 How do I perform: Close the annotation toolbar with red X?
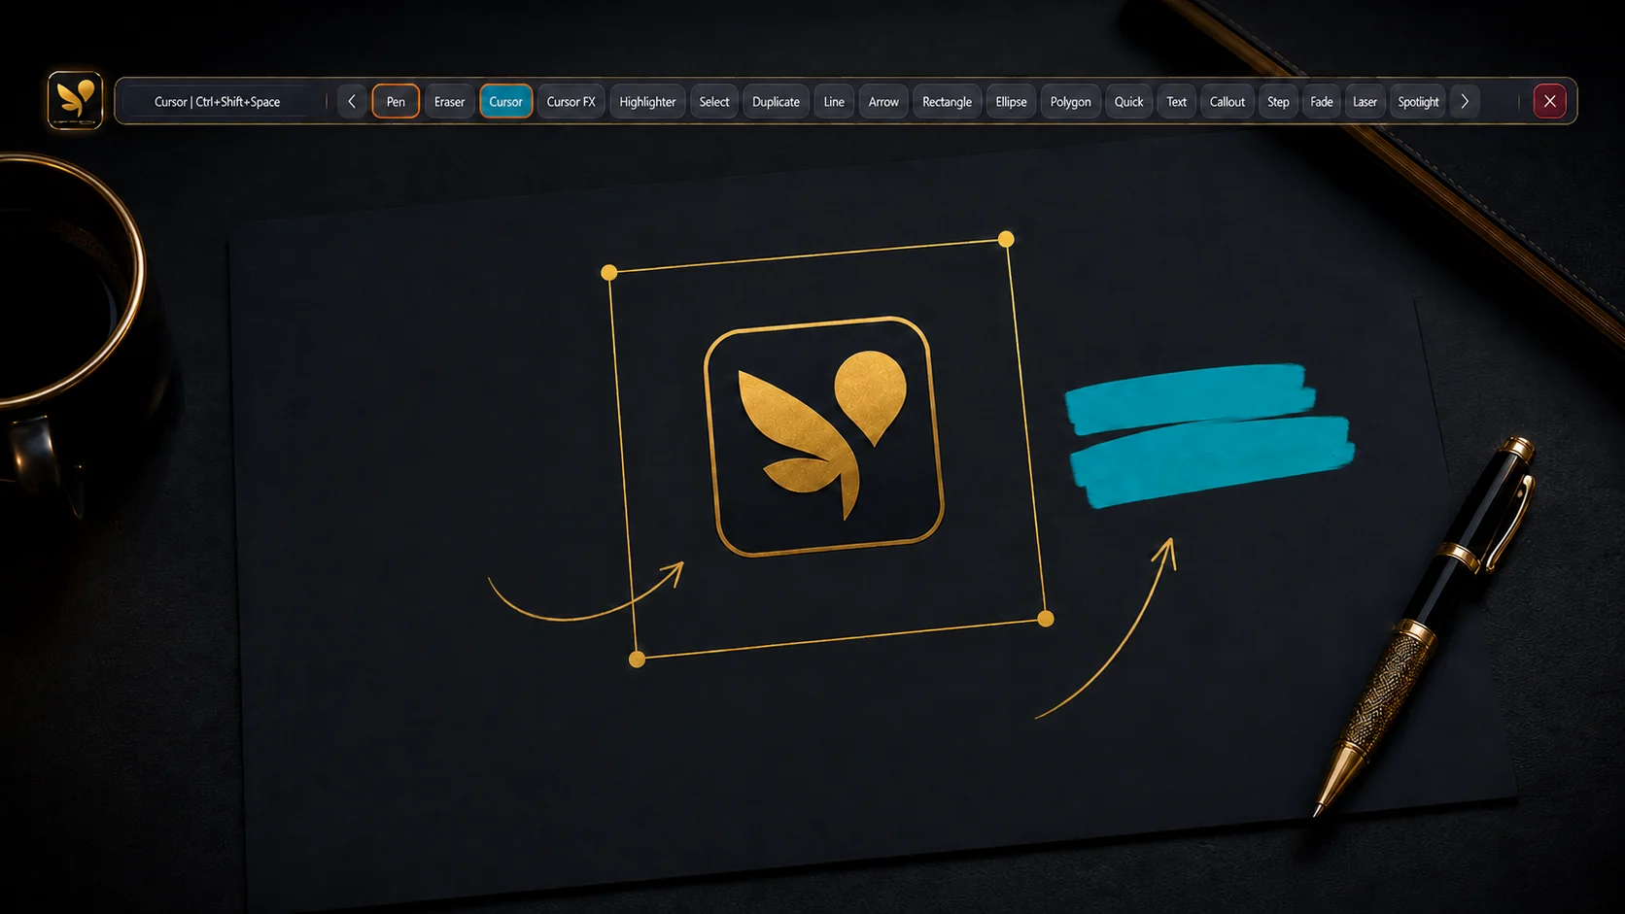1549,101
